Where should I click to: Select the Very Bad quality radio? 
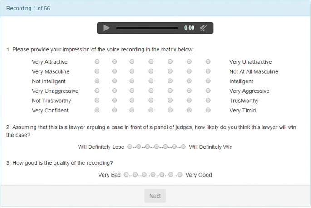click(x=126, y=175)
